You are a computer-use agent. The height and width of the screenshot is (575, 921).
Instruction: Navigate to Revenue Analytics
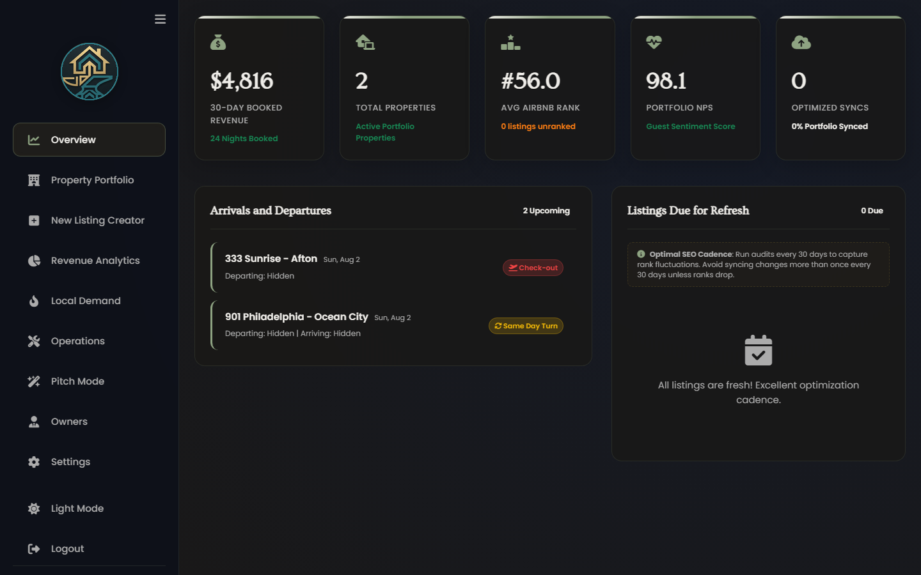(89, 261)
